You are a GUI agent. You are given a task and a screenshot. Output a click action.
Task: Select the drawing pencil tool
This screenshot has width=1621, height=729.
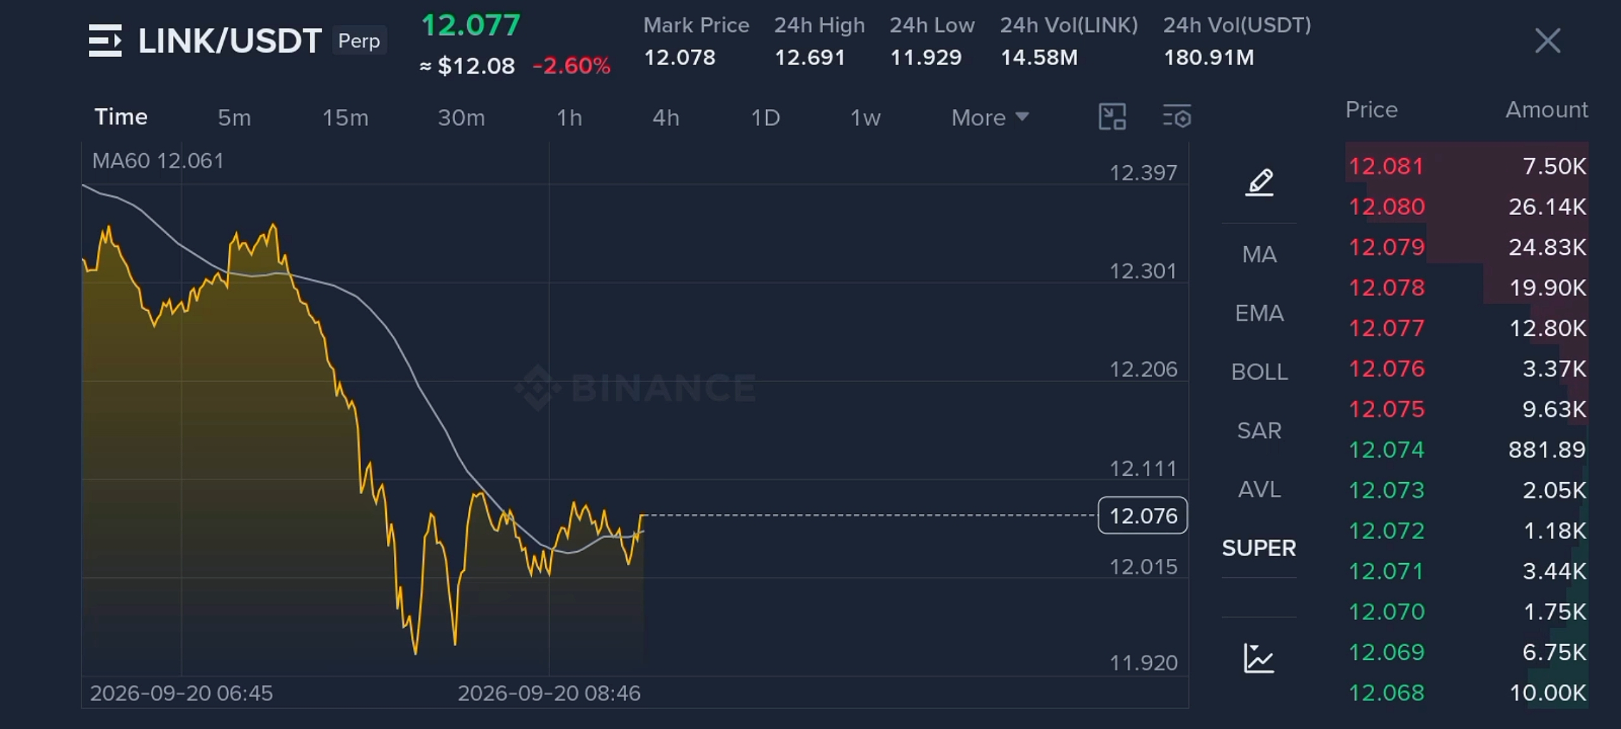tap(1259, 182)
